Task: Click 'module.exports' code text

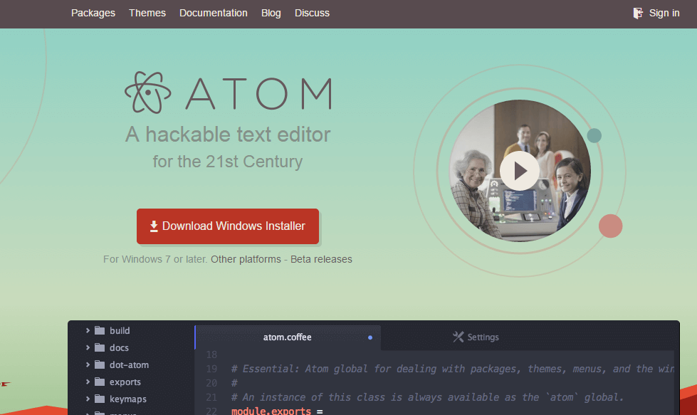Action: (x=271, y=411)
